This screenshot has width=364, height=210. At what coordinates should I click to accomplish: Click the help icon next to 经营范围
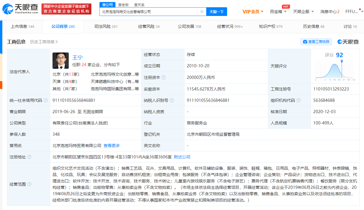pos(29,184)
